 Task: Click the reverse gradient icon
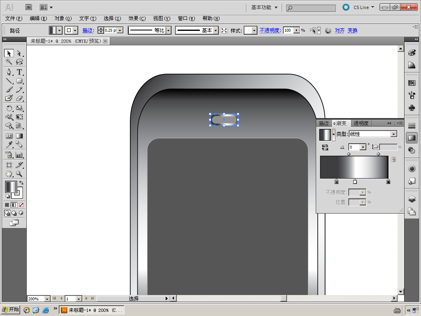[x=325, y=147]
